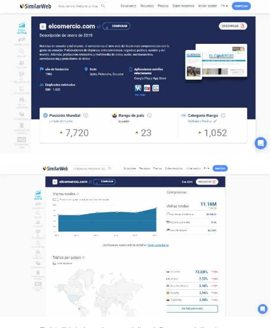Click the Ecuador row showing 73.08%
271x328 pixels.
192,272
